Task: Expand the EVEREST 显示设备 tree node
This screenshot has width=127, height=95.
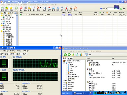Action: (x=64, y=86)
